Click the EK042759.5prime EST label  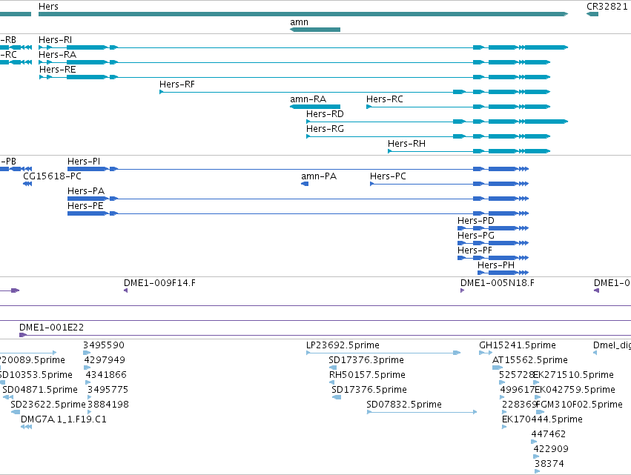click(x=575, y=390)
